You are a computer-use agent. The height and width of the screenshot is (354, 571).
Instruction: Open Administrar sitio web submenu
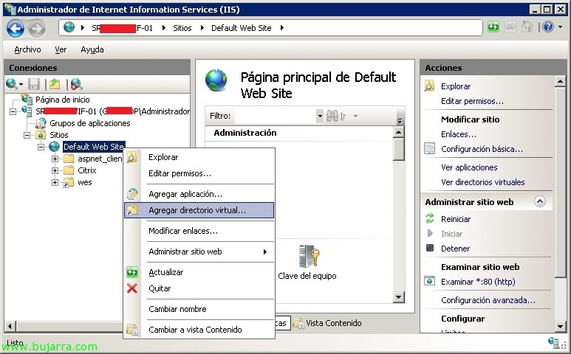pos(199,251)
